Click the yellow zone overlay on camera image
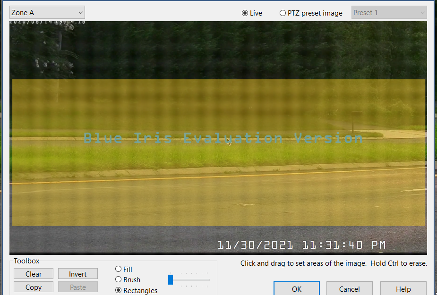 [219, 152]
